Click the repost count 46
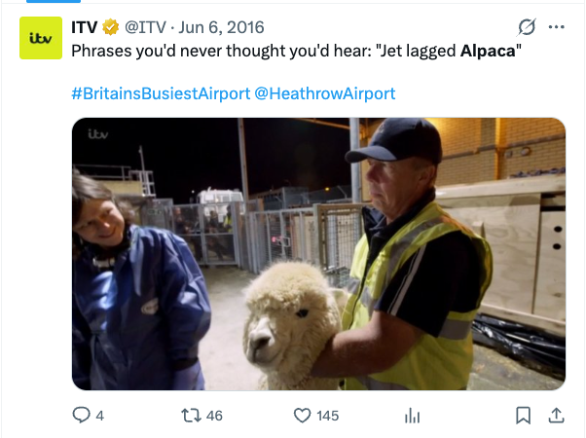The image size is (586, 438). tap(214, 416)
